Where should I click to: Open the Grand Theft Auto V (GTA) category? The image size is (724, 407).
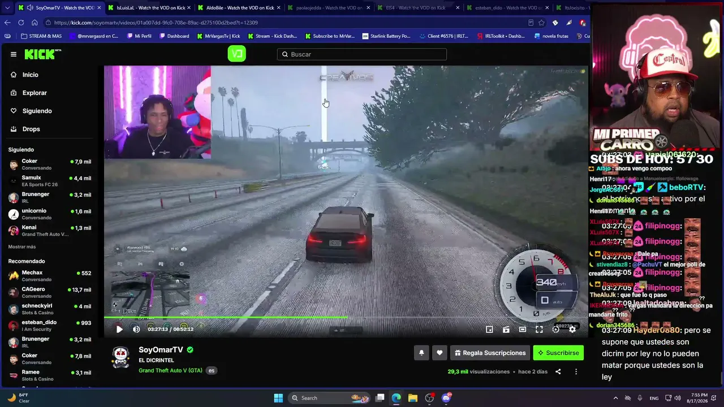tap(170, 370)
